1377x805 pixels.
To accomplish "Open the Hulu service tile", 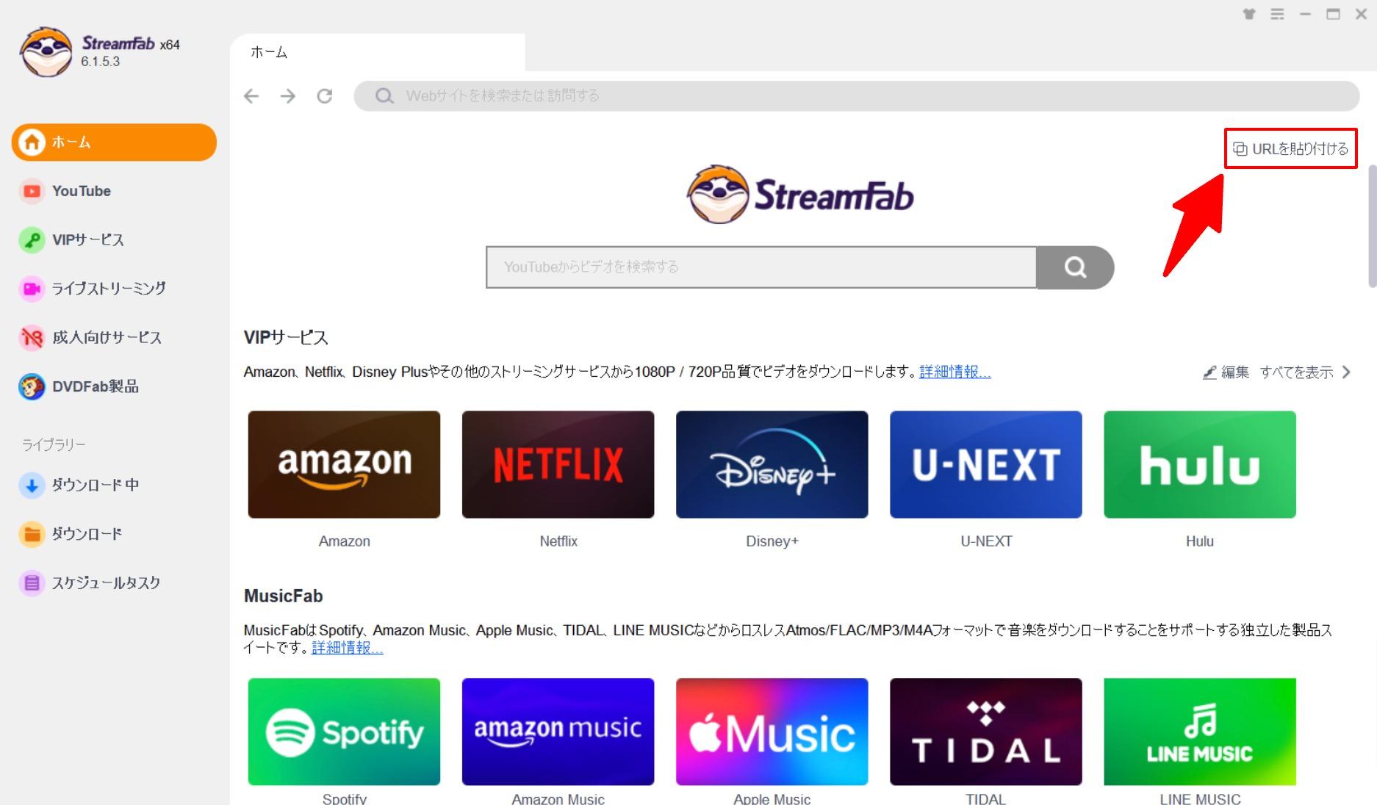I will [1199, 464].
